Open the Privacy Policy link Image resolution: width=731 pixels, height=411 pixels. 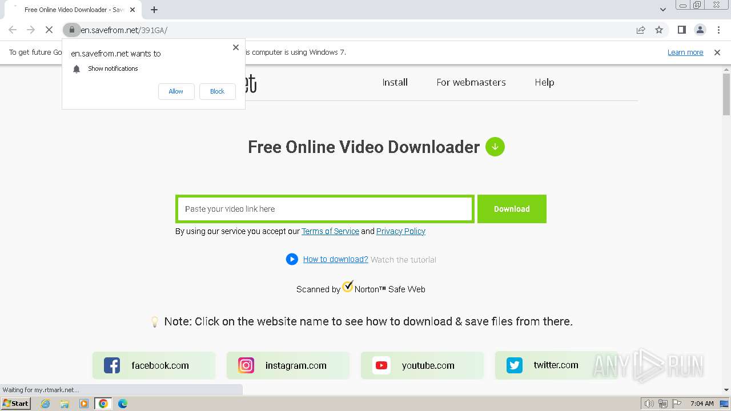click(x=401, y=231)
